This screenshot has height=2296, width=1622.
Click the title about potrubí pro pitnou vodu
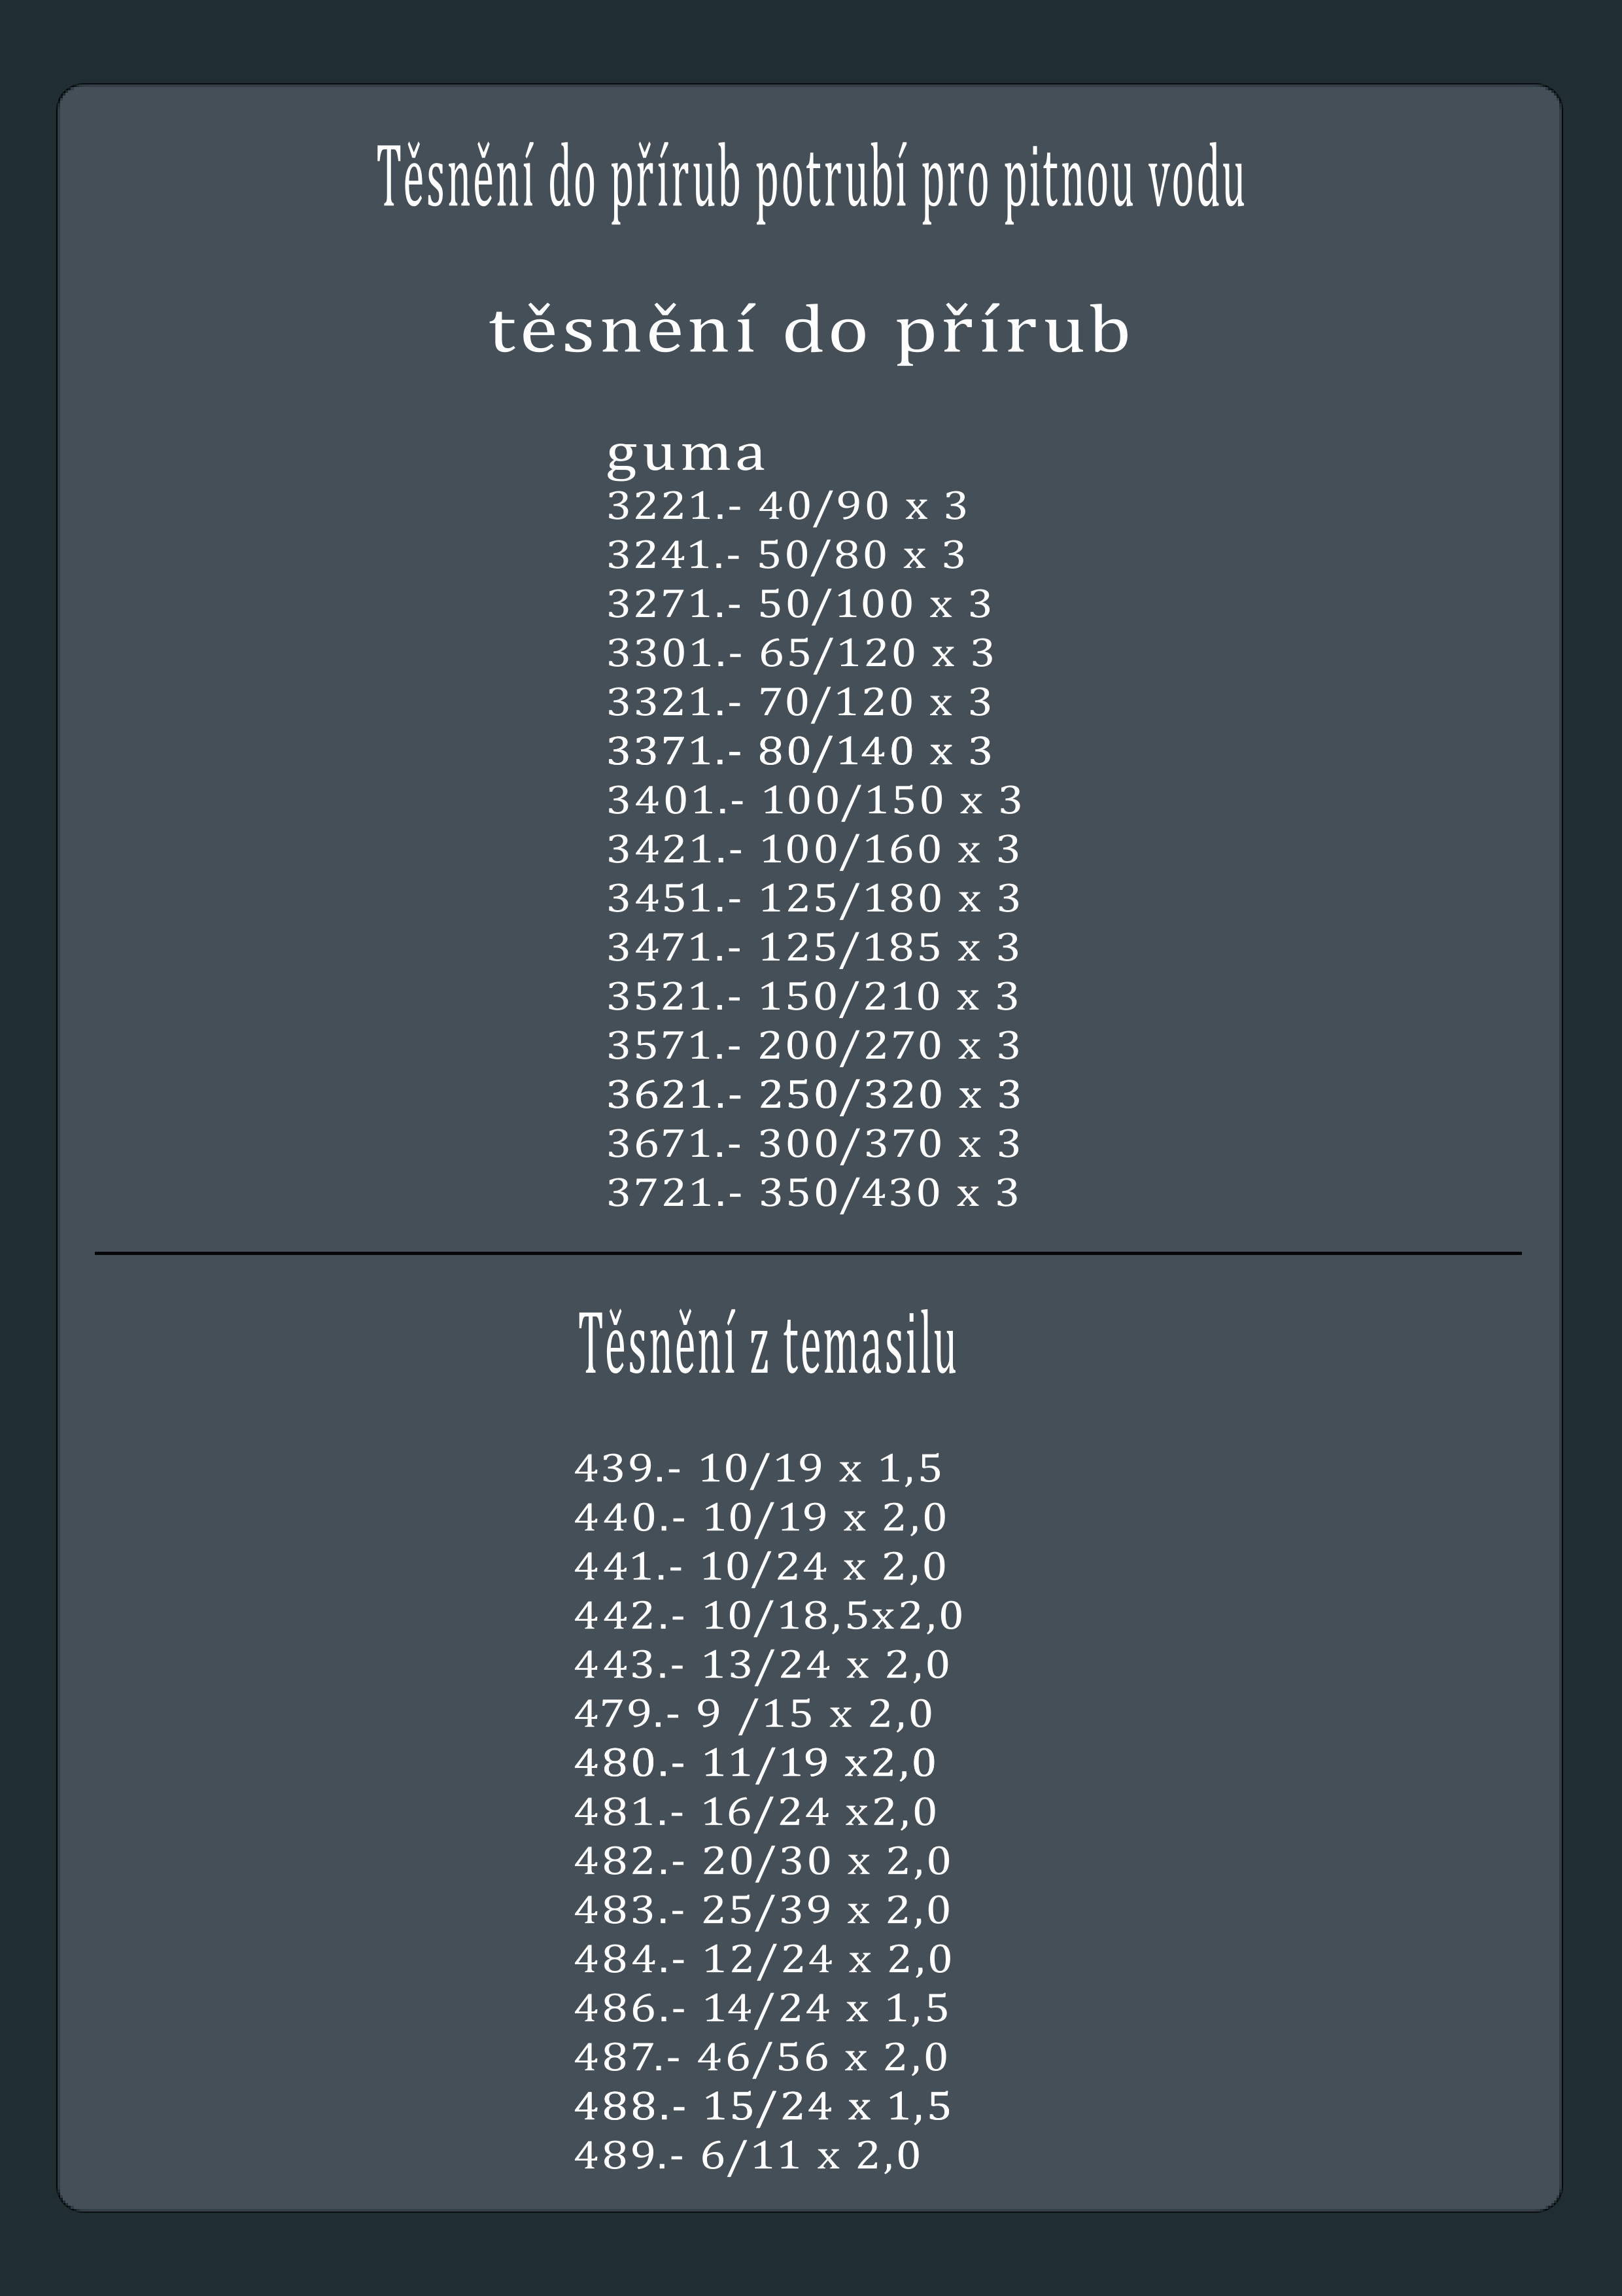coord(810,179)
